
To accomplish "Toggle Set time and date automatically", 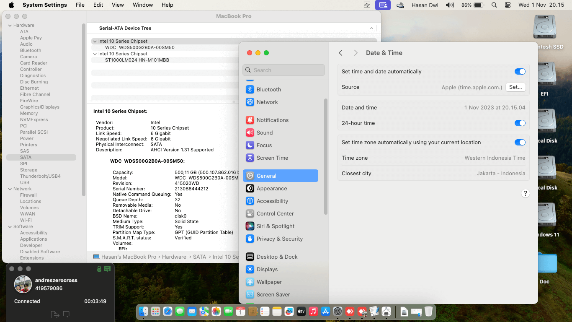I will (520, 72).
